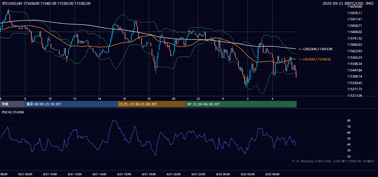
Task: Click price axis value 115565.23
Action: [x=355, y=58]
